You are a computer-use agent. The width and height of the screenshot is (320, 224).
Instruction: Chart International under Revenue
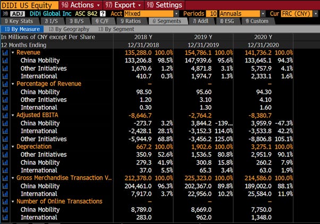[5, 76]
